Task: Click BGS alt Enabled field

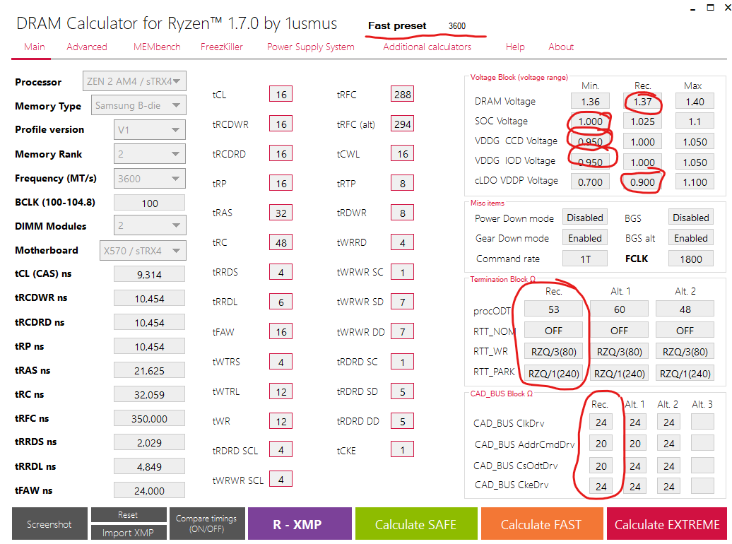Action: pyautogui.click(x=691, y=238)
